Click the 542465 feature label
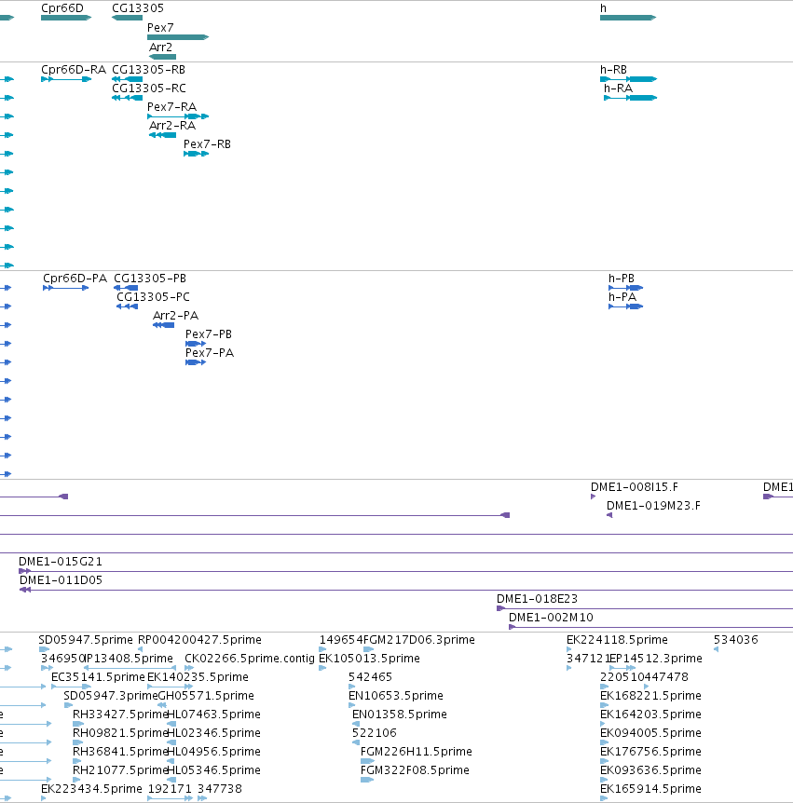This screenshot has width=793, height=803. tap(370, 677)
